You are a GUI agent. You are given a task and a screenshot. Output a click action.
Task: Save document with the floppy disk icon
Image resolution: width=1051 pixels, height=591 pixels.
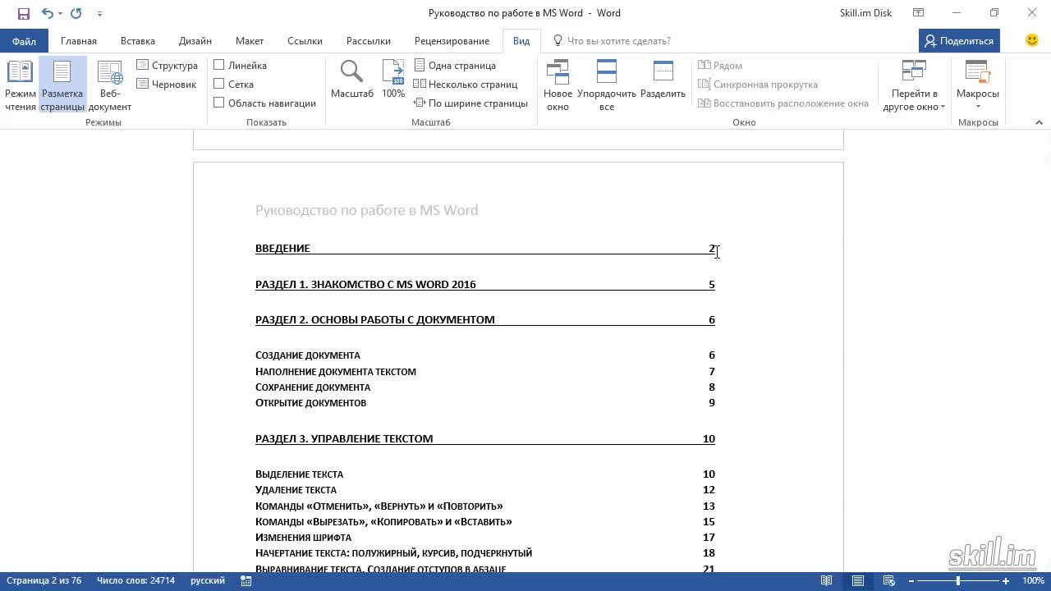(24, 13)
